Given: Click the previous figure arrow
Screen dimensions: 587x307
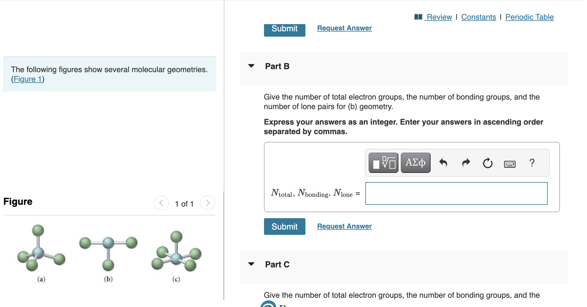Looking at the screenshot, I should [161, 203].
